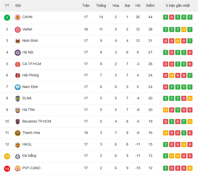Click the red rank 14 relegation badge
Image resolution: width=198 pixels, height=175 pixels.
(x=7, y=168)
